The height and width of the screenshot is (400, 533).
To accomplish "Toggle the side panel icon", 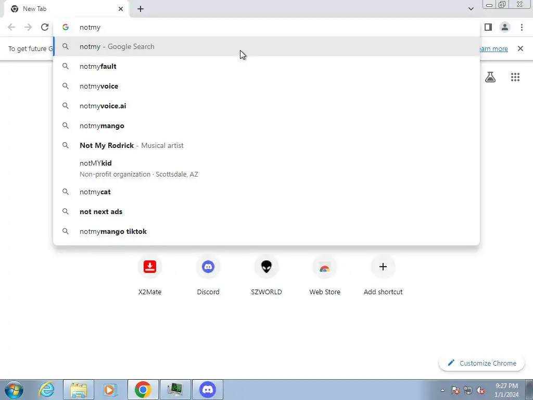I will tap(488, 27).
